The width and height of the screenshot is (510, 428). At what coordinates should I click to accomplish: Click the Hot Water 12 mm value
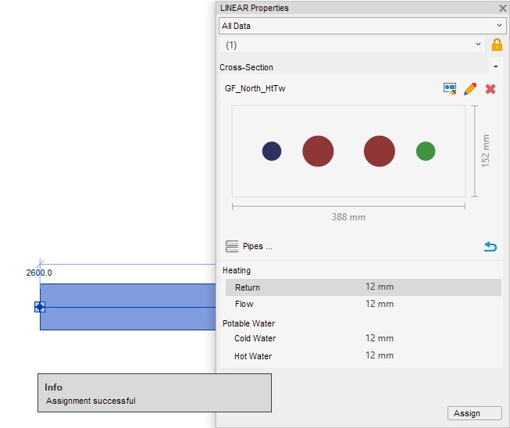pyautogui.click(x=380, y=355)
